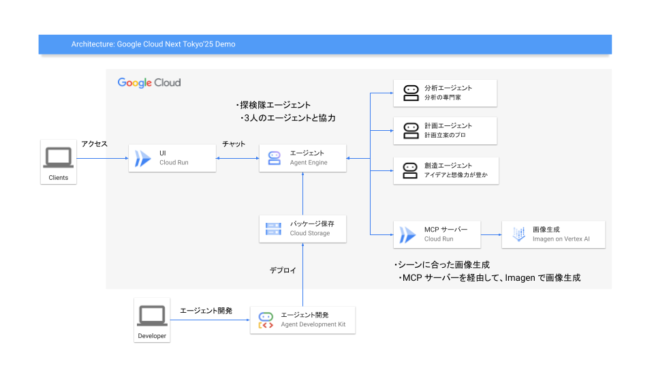This screenshot has height=368, width=654.
Task: Click the Agent Engine robot icon
Action: [274, 158]
